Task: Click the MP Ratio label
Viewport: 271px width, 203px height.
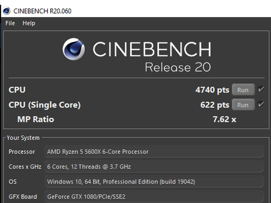Action: (36, 119)
